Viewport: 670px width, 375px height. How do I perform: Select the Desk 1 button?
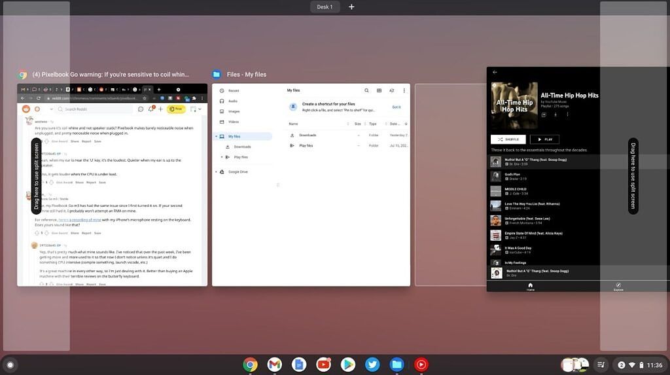click(325, 7)
